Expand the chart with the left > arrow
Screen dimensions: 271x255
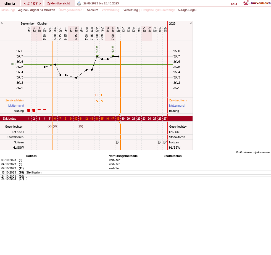pyautogui.click(x=2, y=23)
